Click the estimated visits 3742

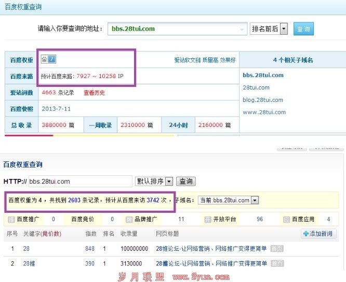[153, 200]
